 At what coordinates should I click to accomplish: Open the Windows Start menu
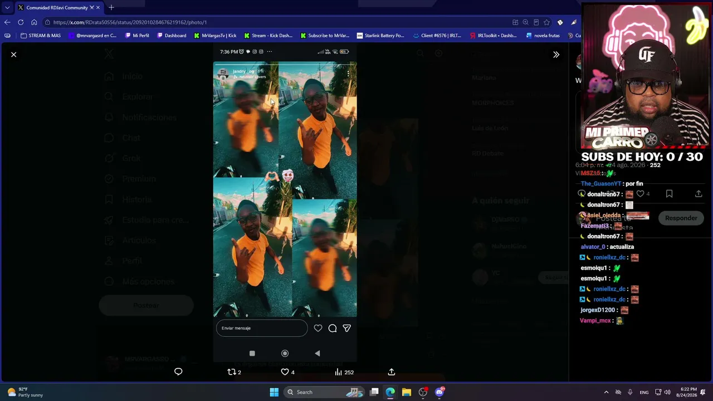[x=274, y=392]
